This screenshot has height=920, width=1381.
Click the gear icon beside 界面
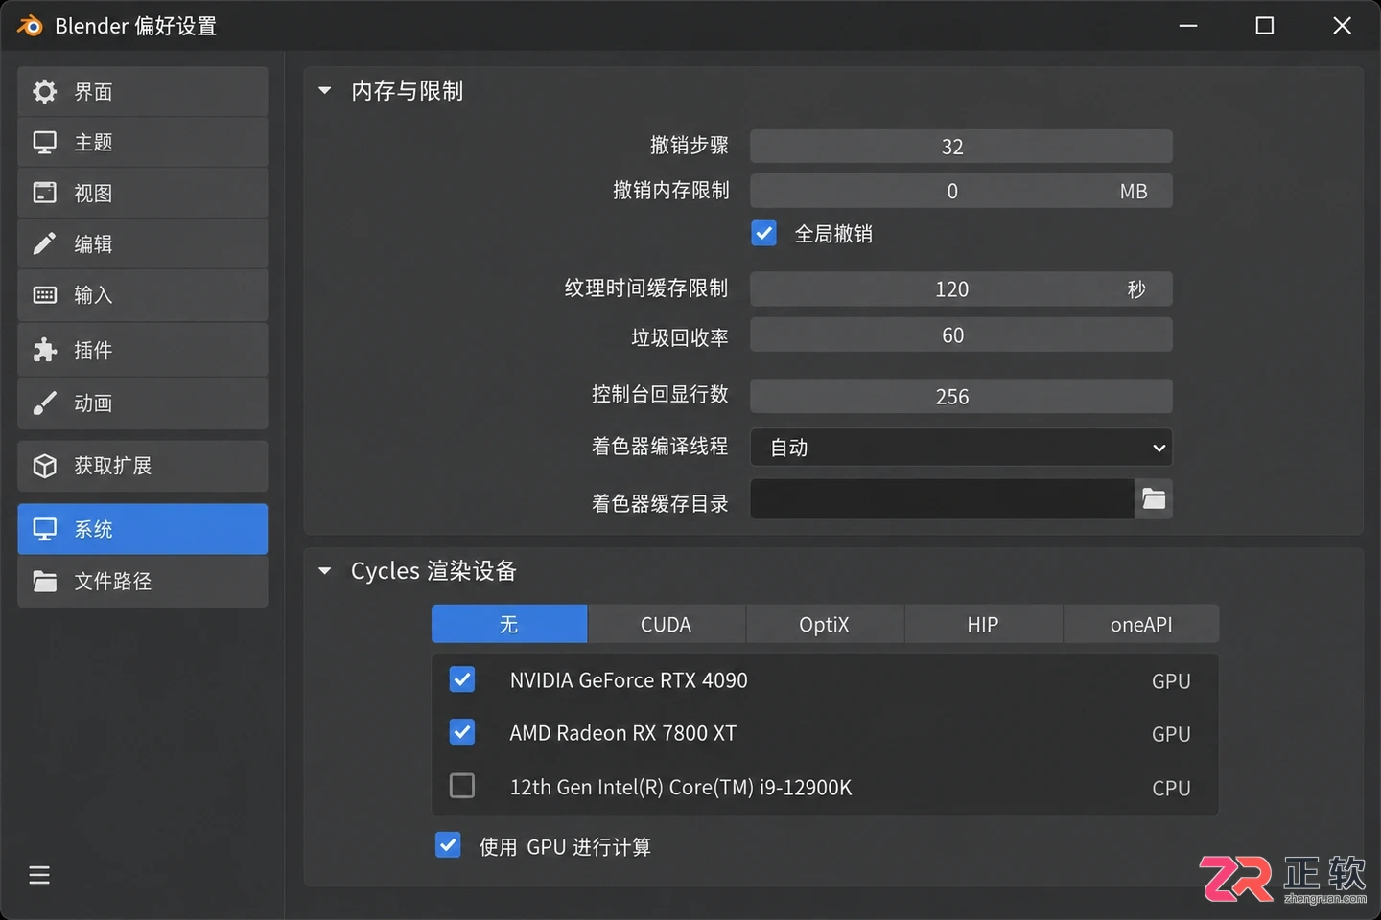coord(44,91)
